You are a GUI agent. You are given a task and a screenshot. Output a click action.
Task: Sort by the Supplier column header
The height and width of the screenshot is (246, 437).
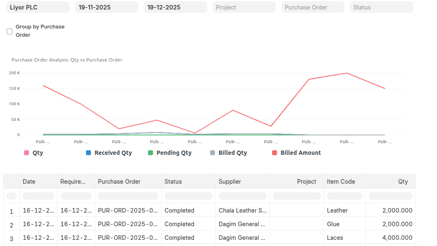click(x=230, y=182)
